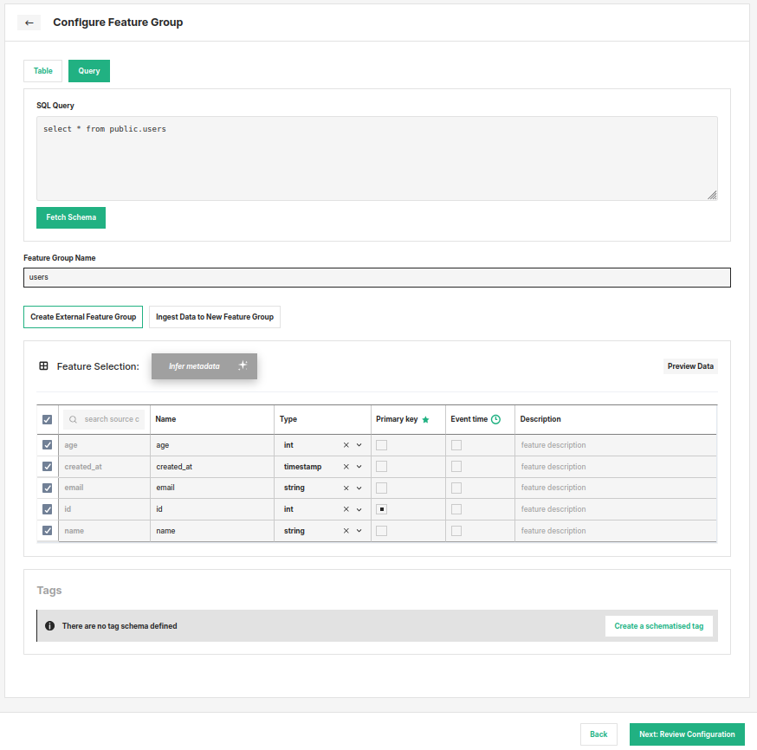
Task: Expand the timestamp type dropdown on created_at
Action: pos(359,466)
